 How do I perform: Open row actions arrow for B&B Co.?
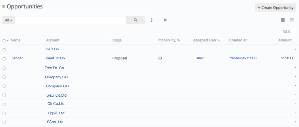coord(295,49)
